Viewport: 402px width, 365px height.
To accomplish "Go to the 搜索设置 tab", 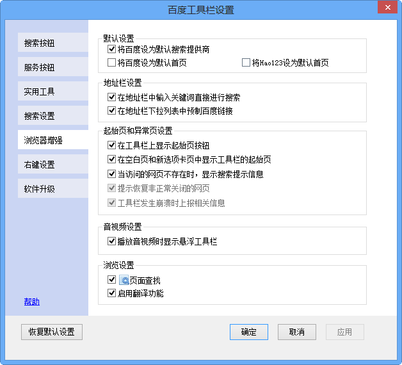I will [53, 115].
